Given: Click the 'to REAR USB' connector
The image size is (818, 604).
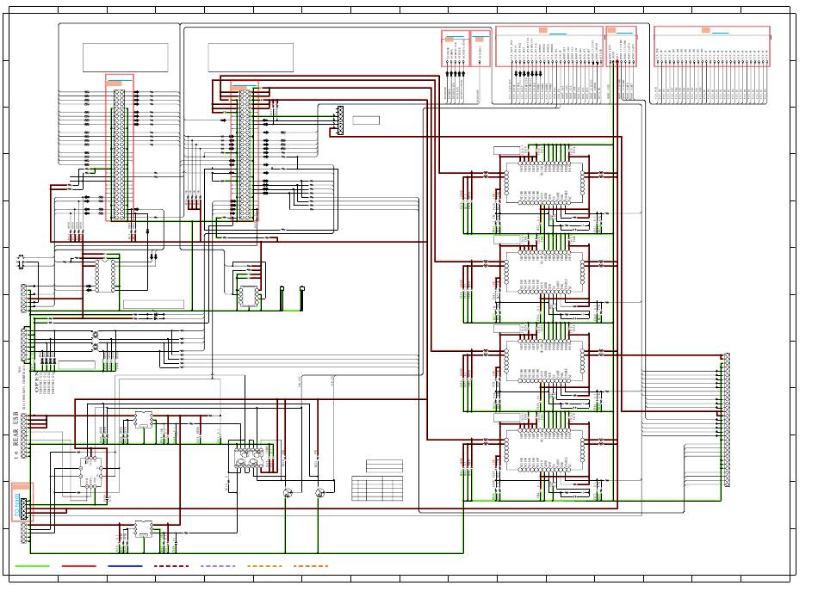Looking at the screenshot, I should (x=24, y=436).
